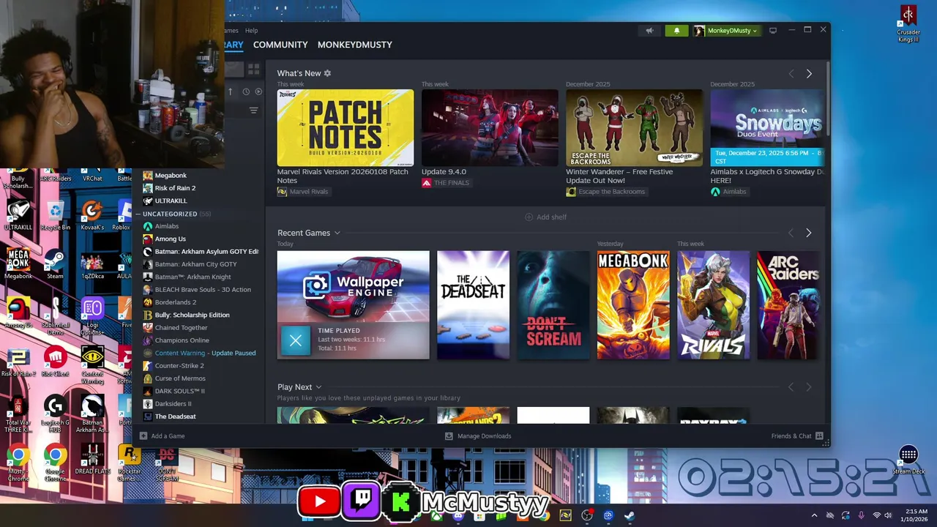Image resolution: width=937 pixels, height=527 pixels.
Task: Open the What's New settings gear
Action: [x=327, y=73]
